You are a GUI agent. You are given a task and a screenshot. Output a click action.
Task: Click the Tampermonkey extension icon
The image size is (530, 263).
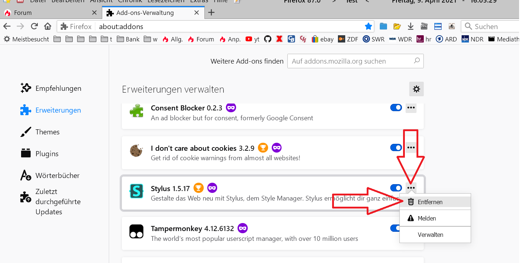tap(136, 231)
